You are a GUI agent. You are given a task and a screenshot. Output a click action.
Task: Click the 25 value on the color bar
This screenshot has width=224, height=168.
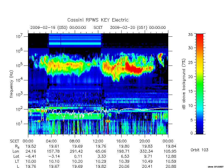click(190, 62)
